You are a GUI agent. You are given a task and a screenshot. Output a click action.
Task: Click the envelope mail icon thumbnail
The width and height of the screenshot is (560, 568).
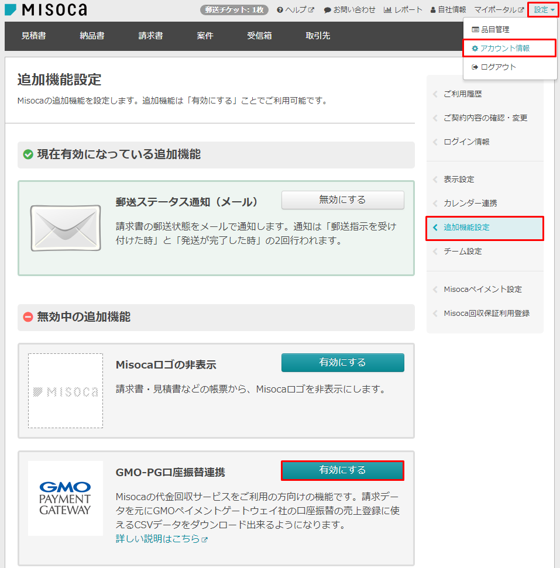66,228
